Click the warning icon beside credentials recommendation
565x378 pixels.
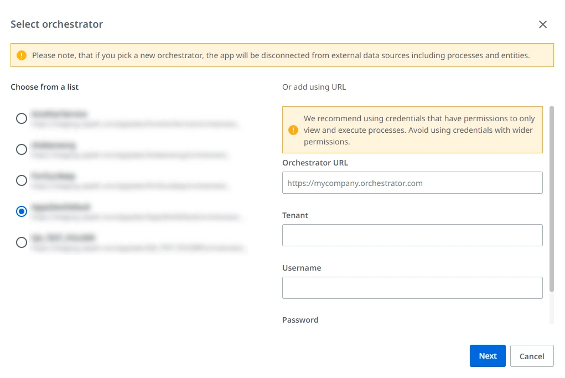293,130
